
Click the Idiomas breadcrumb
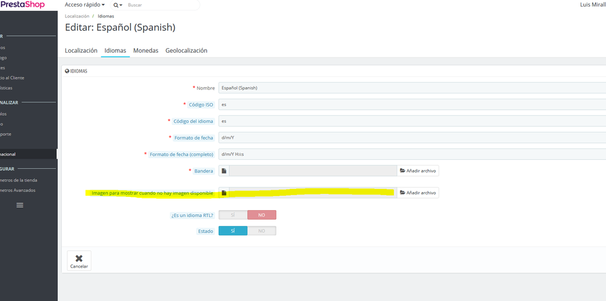106,16
